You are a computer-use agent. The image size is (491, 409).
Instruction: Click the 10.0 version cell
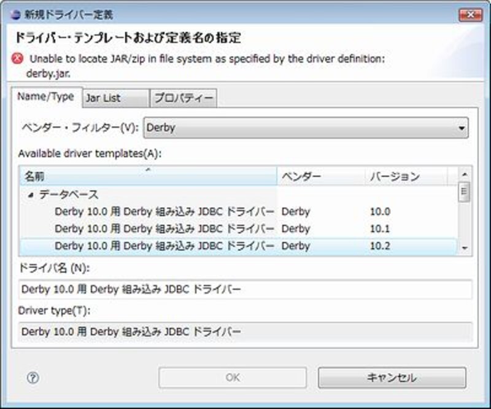click(x=380, y=212)
